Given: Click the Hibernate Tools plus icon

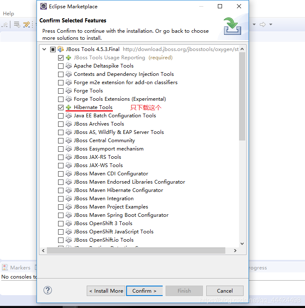Looking at the screenshot, I should click(x=68, y=107).
